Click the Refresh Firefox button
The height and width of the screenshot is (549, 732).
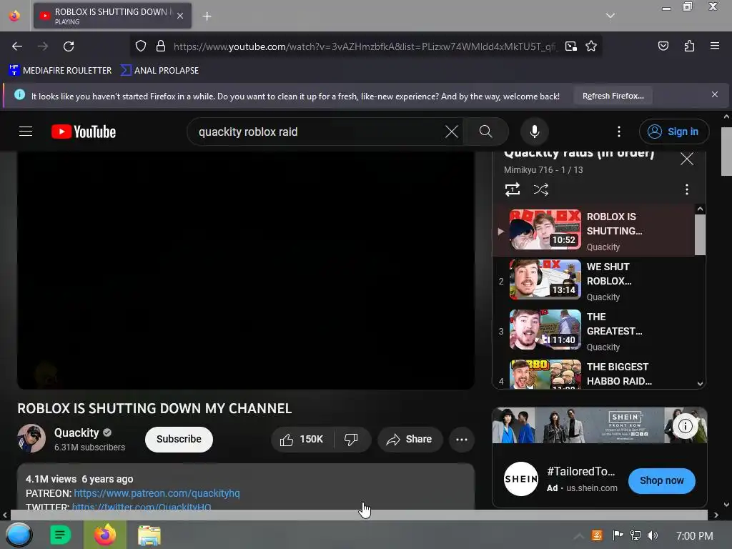613,96
